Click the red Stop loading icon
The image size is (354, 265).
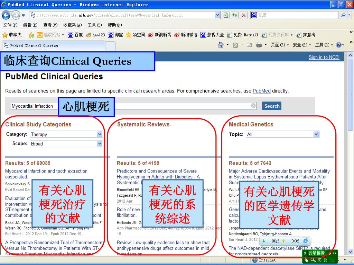tap(244, 15)
